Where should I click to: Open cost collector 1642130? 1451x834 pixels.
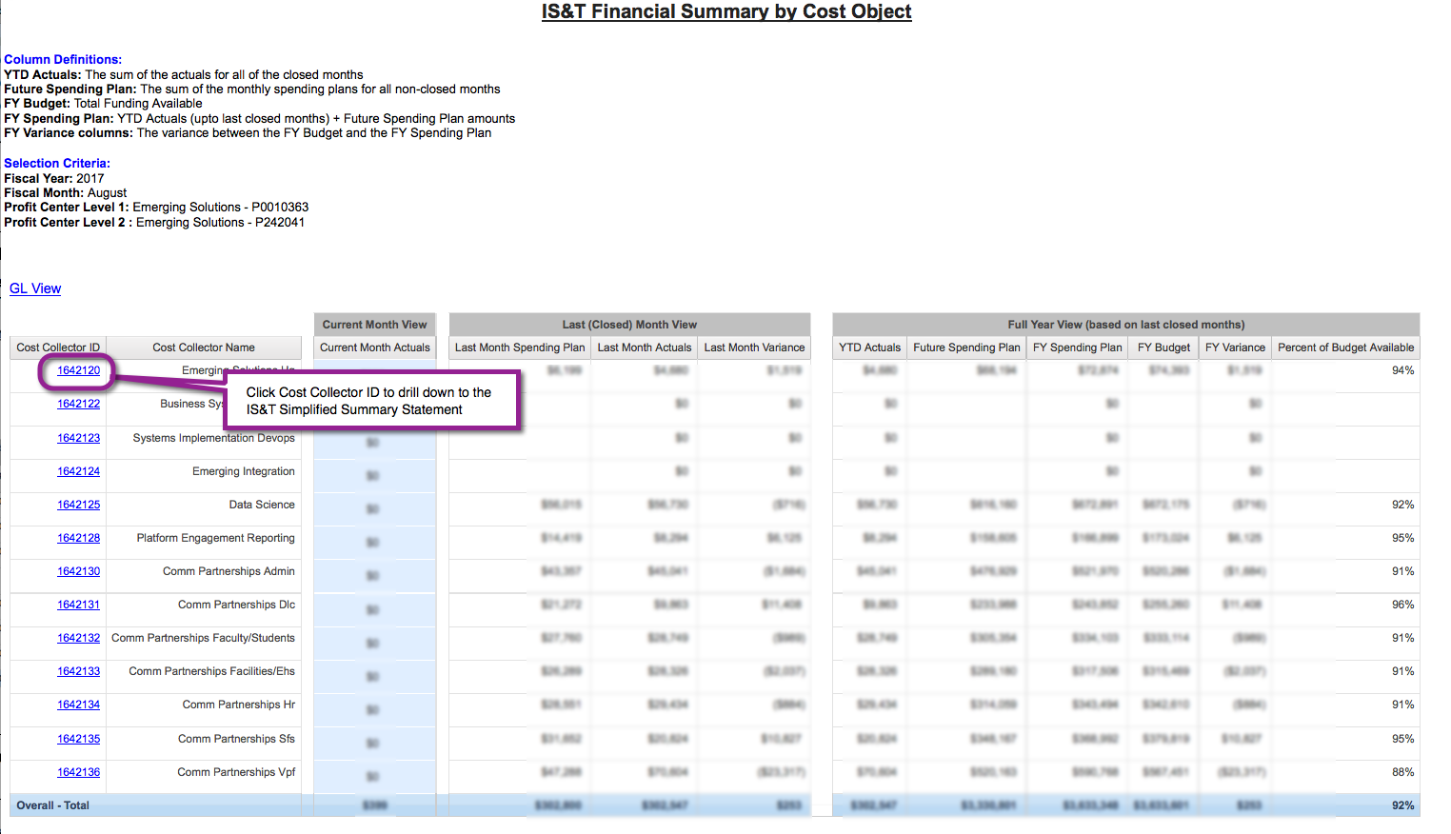point(78,571)
